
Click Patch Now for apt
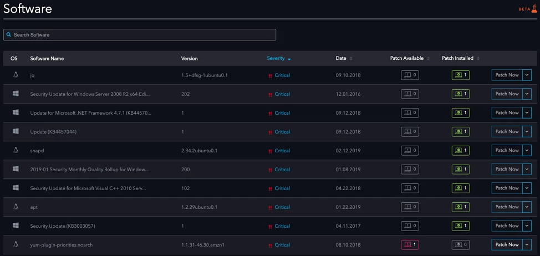click(507, 207)
